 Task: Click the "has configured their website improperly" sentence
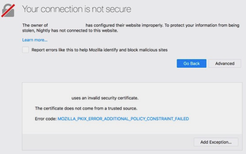(124, 25)
